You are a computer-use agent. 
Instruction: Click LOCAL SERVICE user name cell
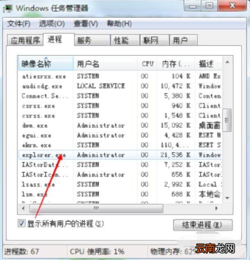(x=101, y=86)
